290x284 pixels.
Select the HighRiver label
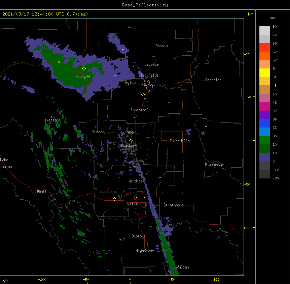point(145,251)
